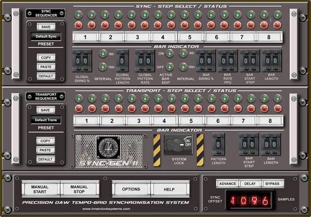Click the 4096 sync offset samples display
This screenshot has width=311, height=217.
(x=250, y=200)
